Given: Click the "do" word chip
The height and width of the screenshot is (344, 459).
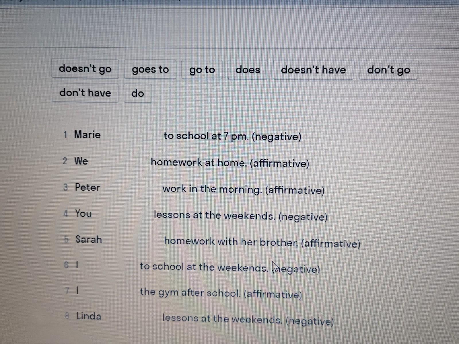Looking at the screenshot, I should point(137,93).
